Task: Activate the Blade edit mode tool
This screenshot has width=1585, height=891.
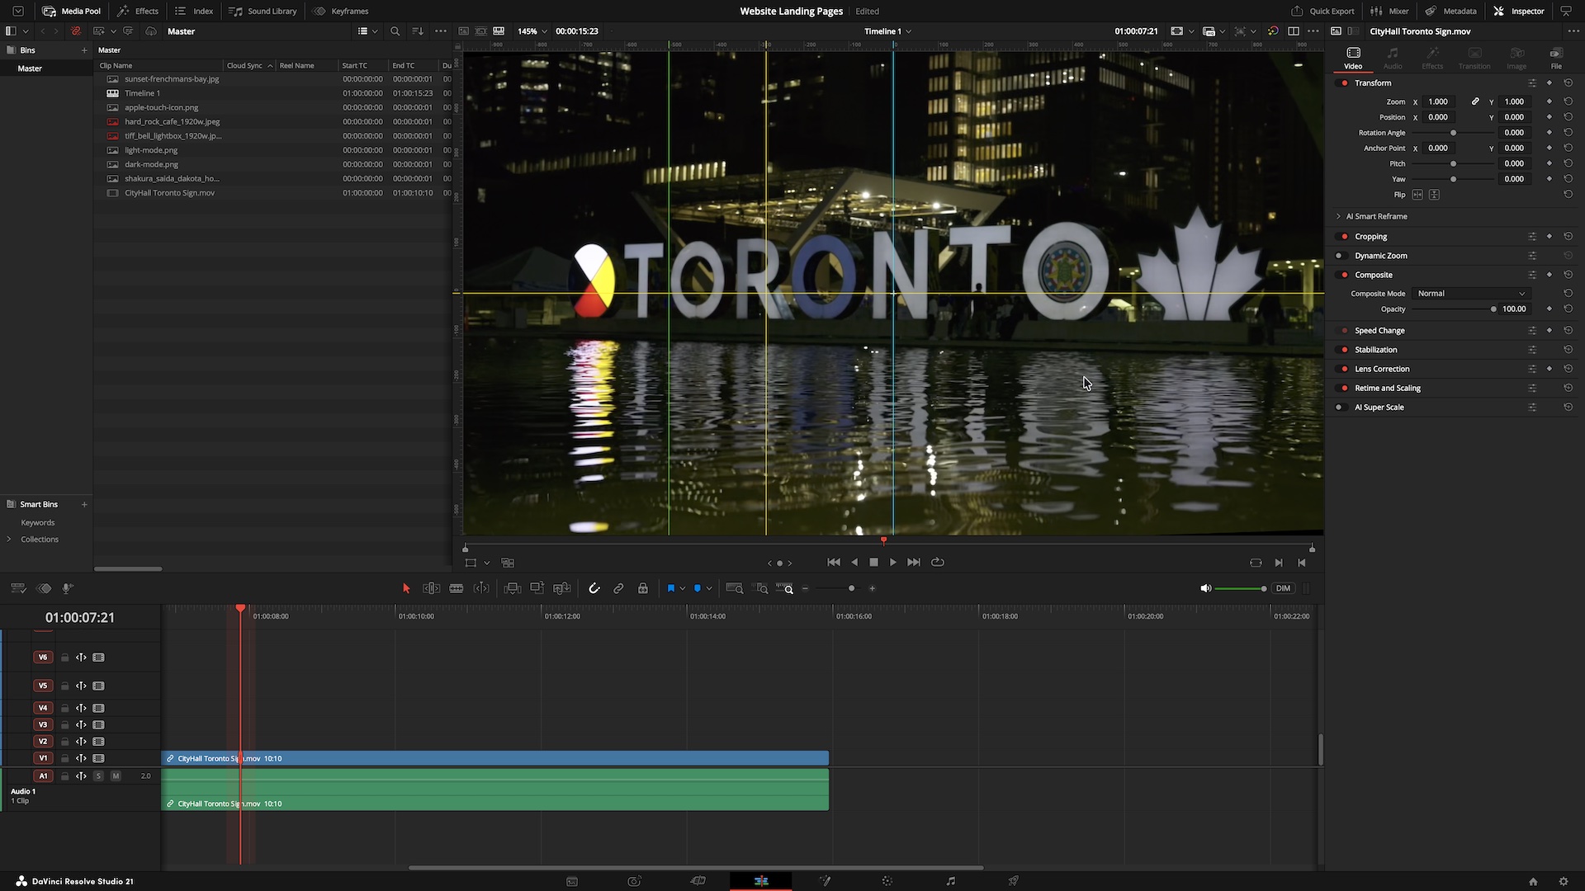Action: tap(456, 588)
